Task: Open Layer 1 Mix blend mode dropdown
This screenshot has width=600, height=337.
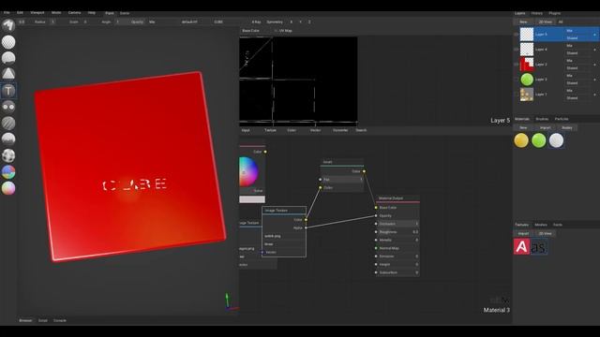Action: 577,91
